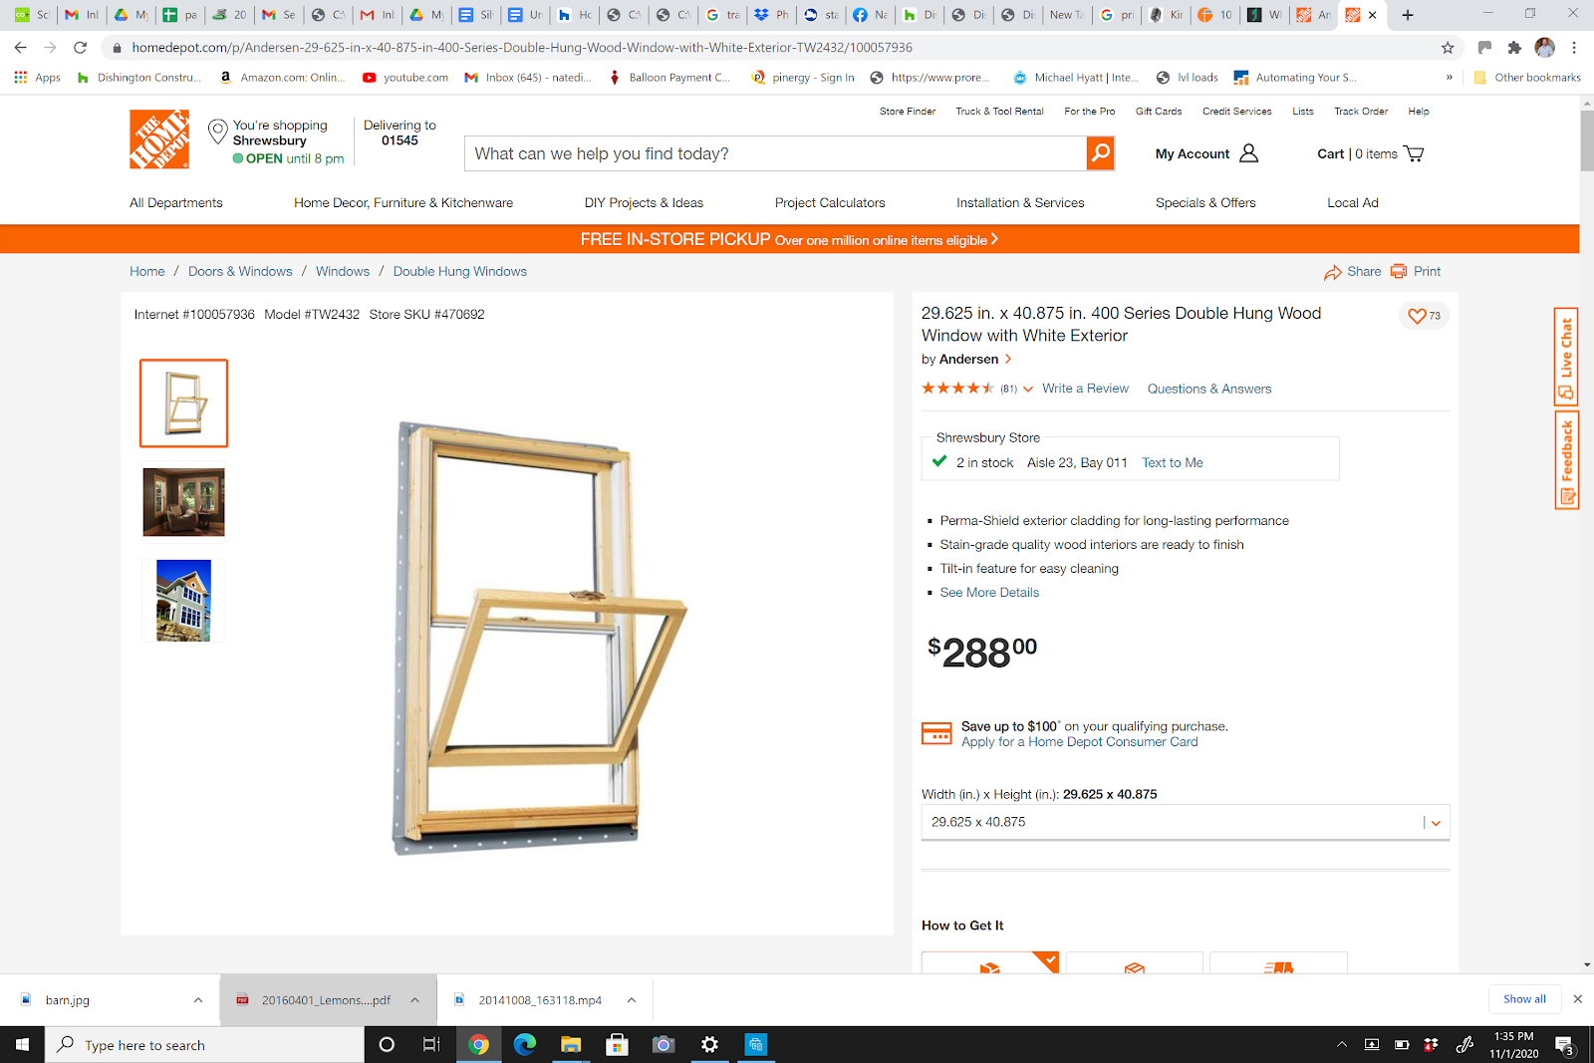Click the Print printer icon
1594x1063 pixels.
pos(1399,271)
